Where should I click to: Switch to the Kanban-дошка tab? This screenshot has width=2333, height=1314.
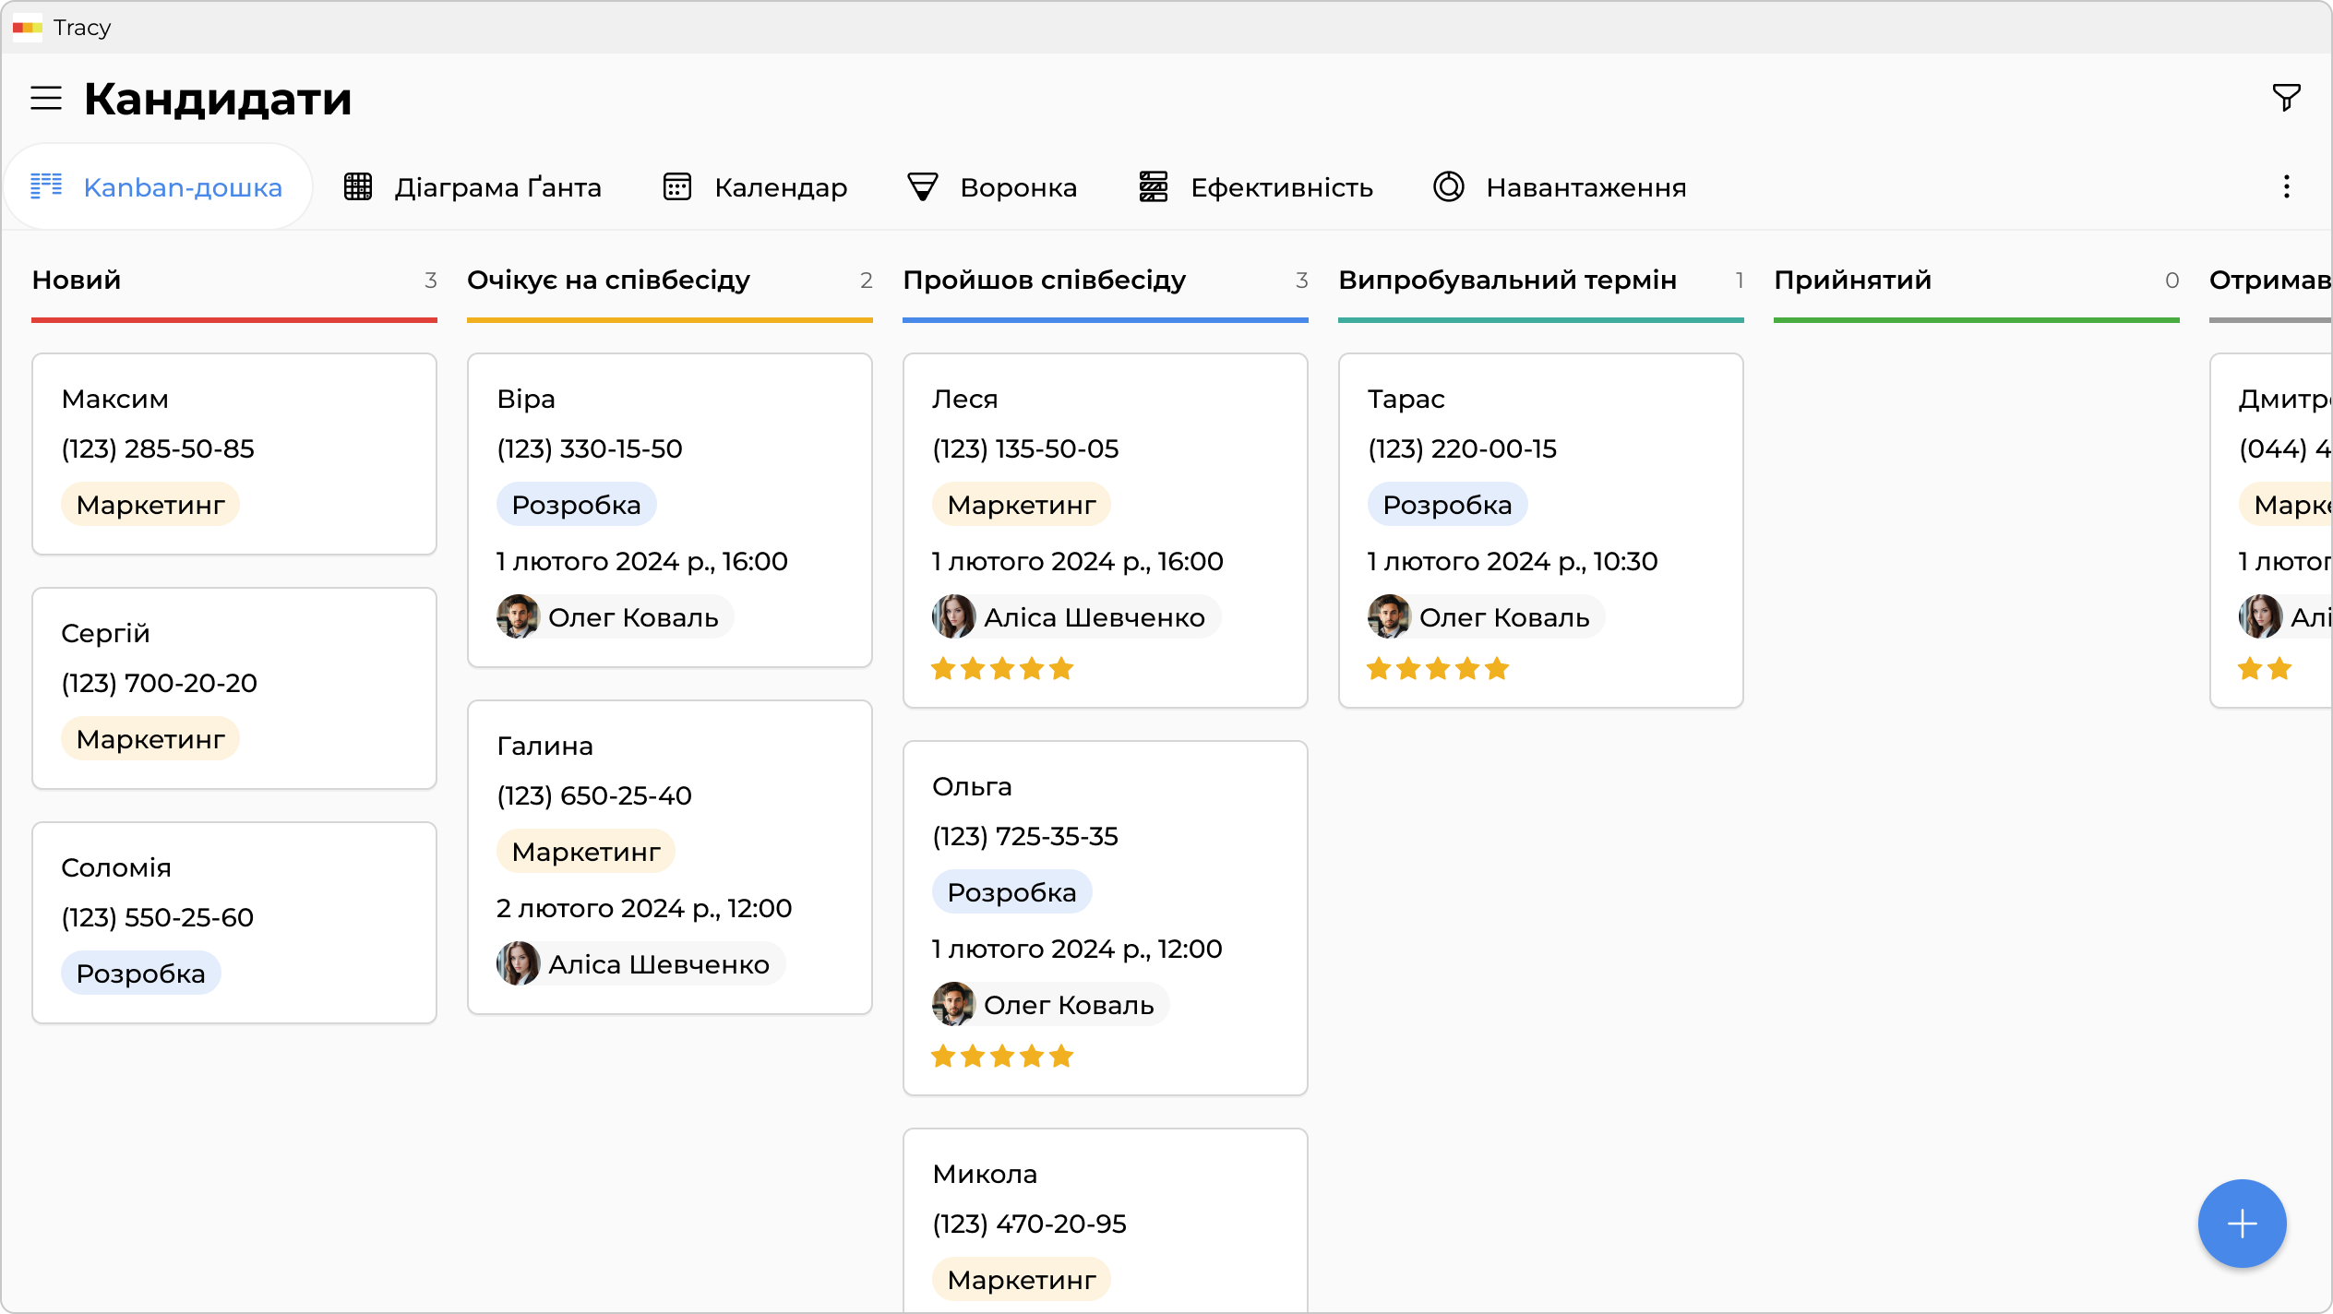(x=158, y=187)
